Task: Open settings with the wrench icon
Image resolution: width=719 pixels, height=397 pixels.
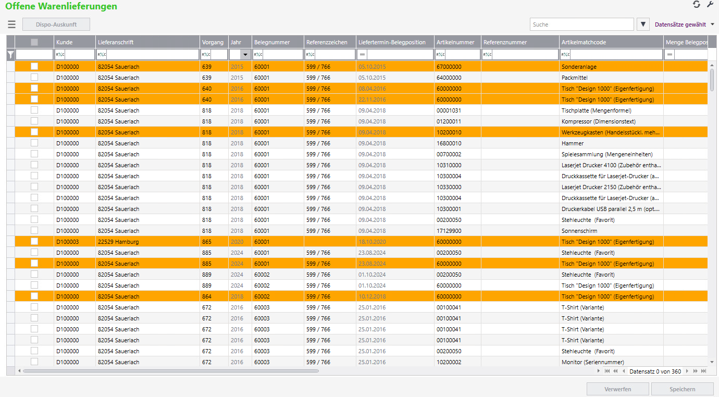Action: 710,5
